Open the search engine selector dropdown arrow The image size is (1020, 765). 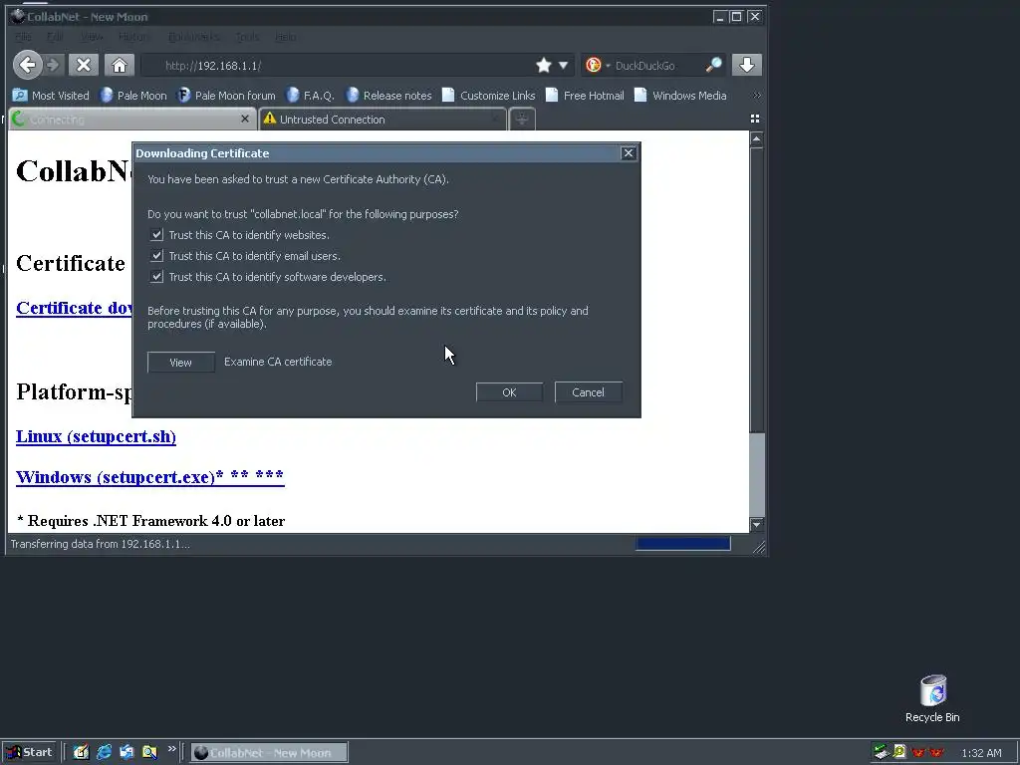tap(609, 66)
